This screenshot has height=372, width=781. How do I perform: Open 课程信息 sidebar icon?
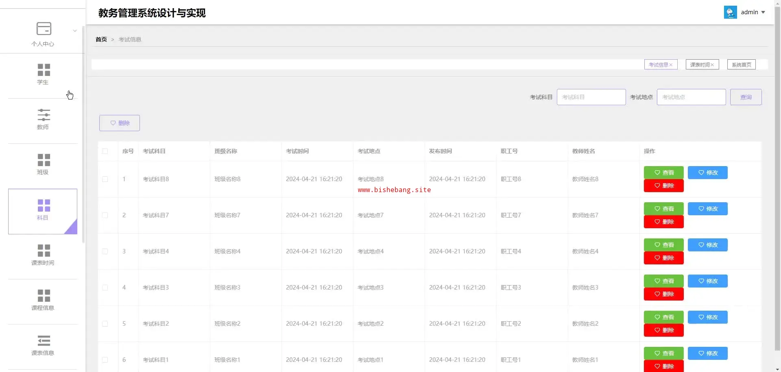[x=44, y=296]
